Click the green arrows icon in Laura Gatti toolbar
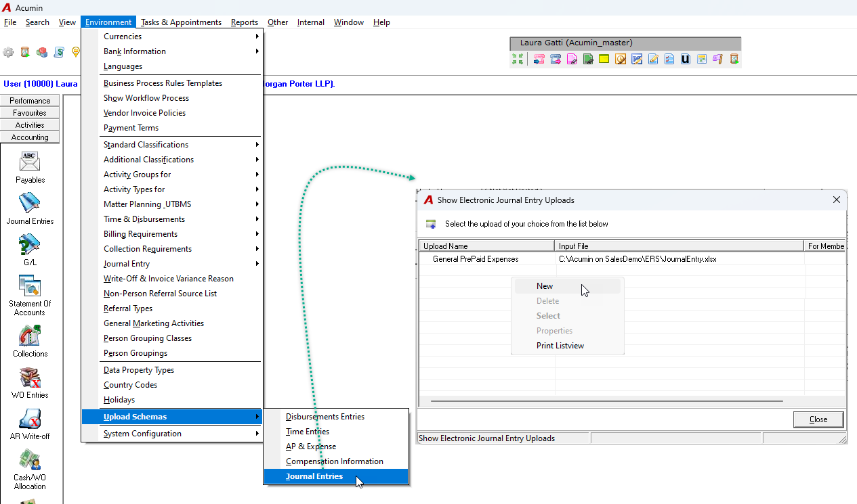Image resolution: width=857 pixels, height=504 pixels. click(518, 60)
